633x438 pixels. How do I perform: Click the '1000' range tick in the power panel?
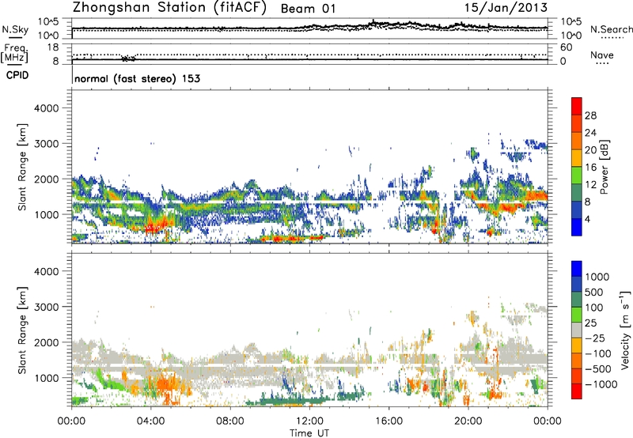pyautogui.click(x=46, y=214)
